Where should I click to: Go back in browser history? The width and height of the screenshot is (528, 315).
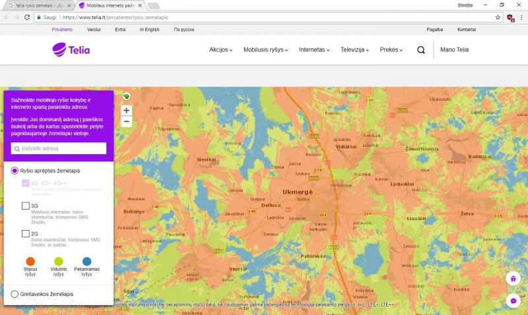coord(7,17)
